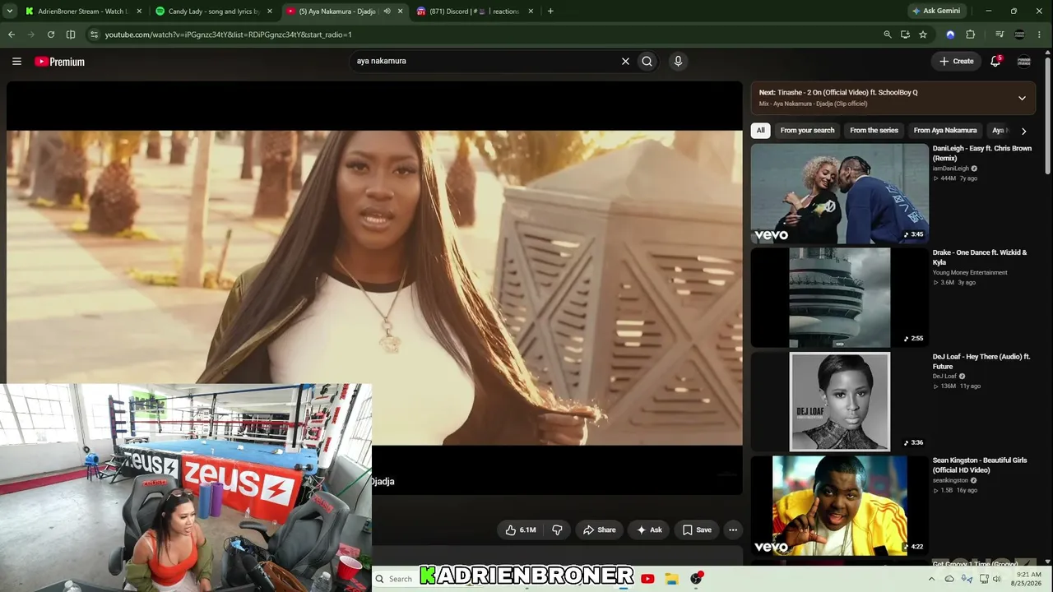
Task: Show more filter chips with right arrow
Action: 1023,131
